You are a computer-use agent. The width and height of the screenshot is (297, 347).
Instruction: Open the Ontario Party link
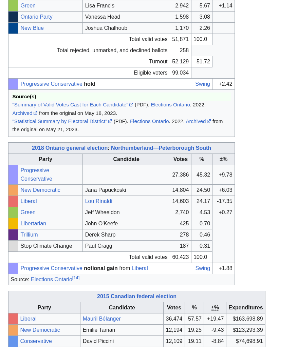(36, 17)
